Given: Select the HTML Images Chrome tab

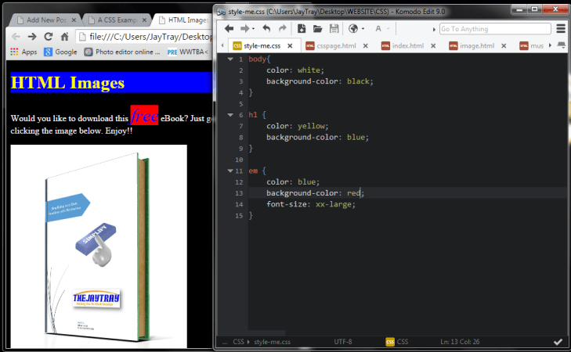Looking at the screenshot, I should point(184,20).
